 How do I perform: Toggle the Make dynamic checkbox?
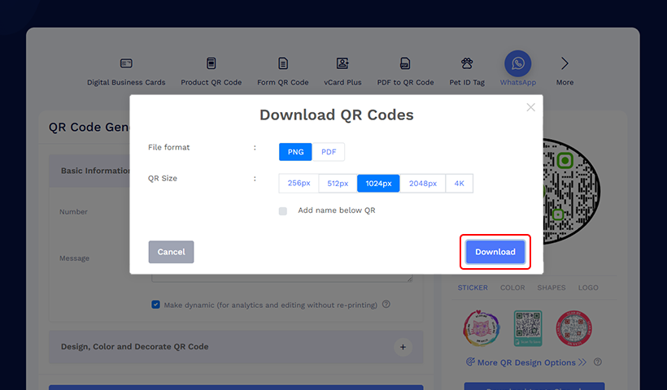tap(155, 305)
